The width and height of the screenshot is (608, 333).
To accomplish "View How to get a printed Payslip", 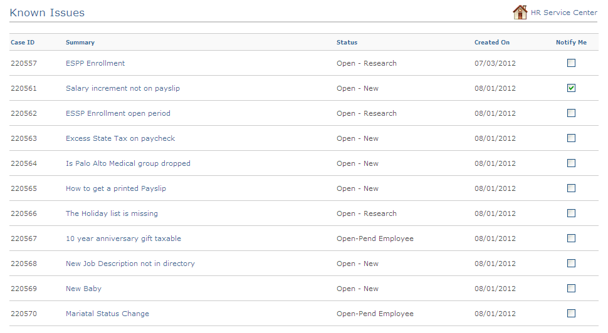I will point(116,188).
